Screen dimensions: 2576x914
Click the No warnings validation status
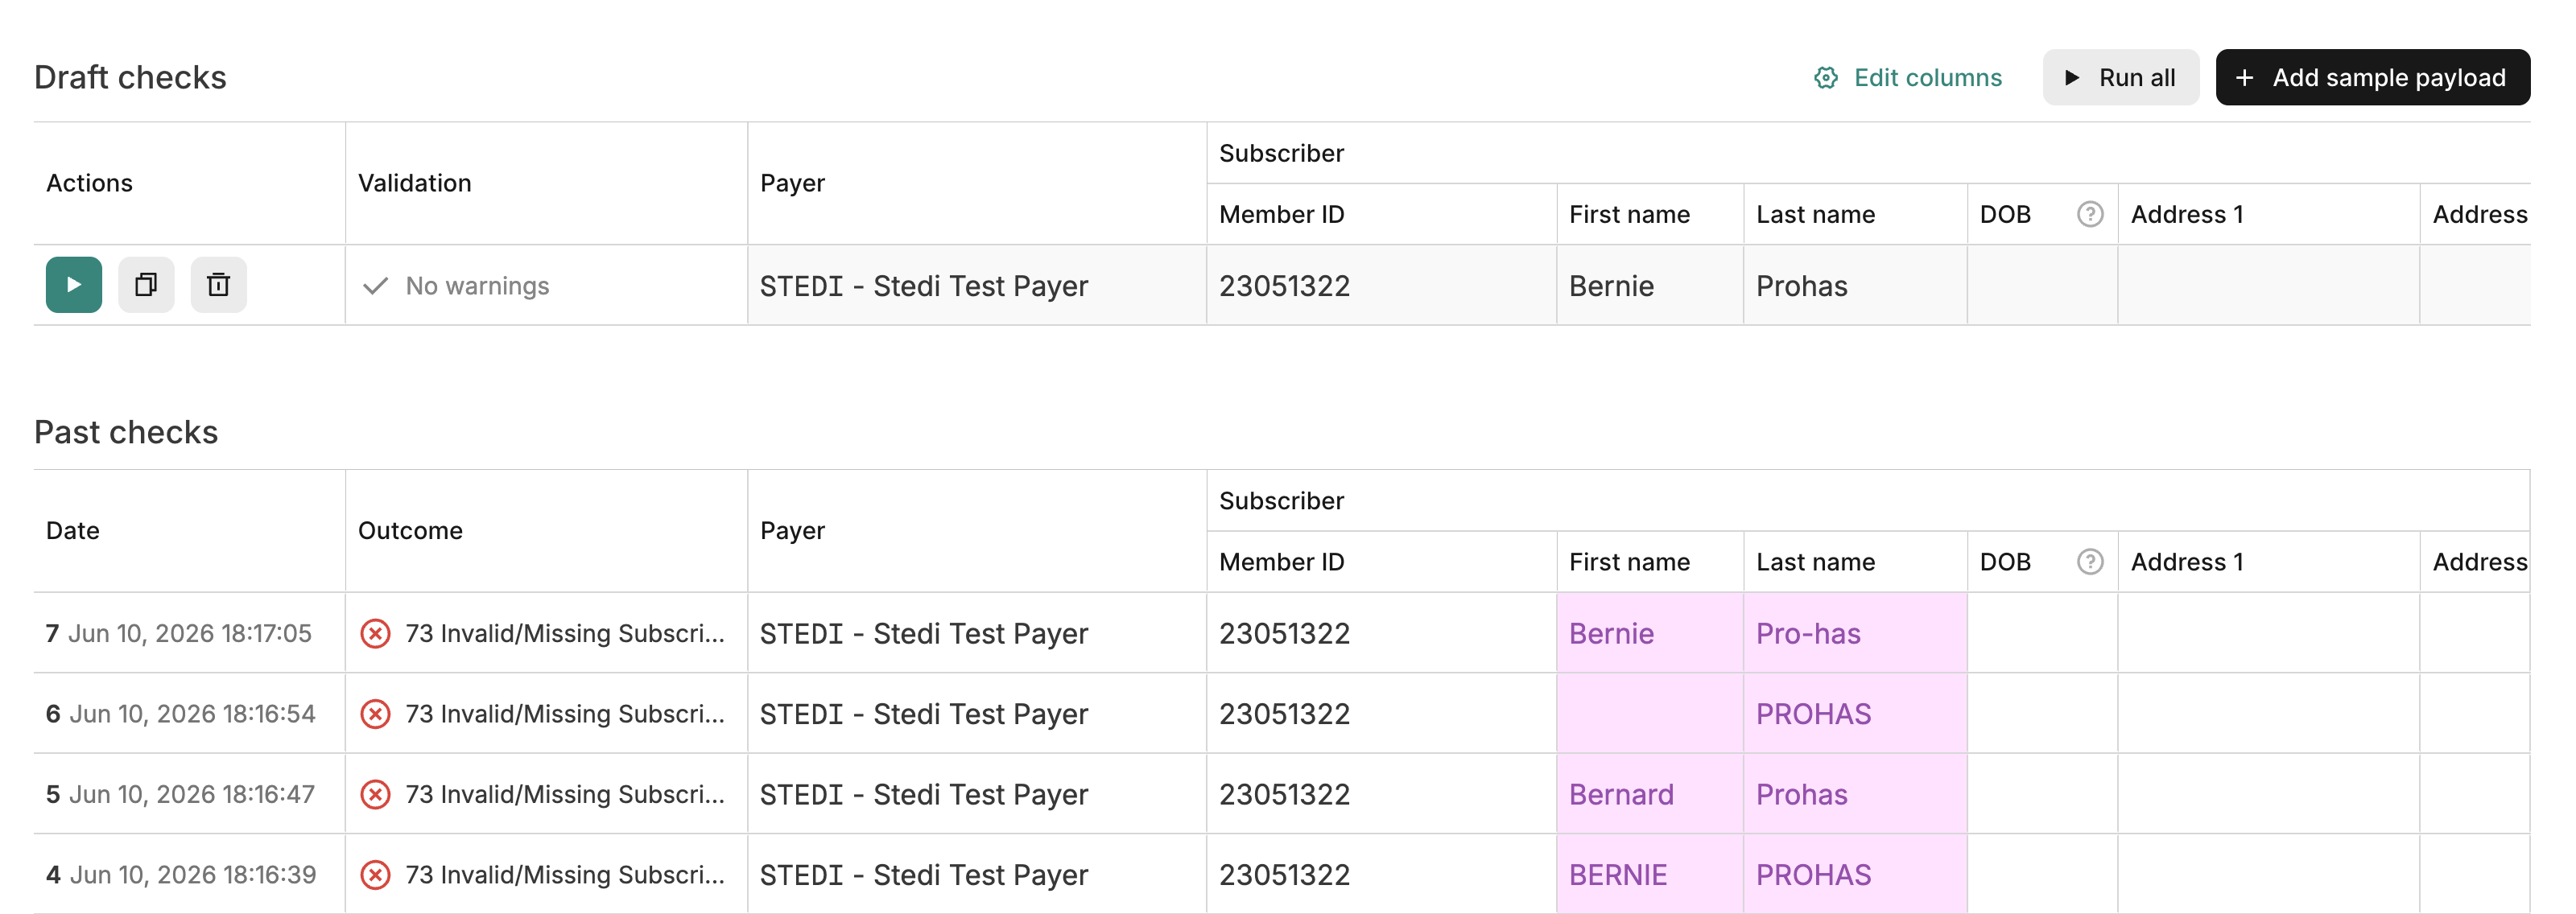click(x=456, y=286)
